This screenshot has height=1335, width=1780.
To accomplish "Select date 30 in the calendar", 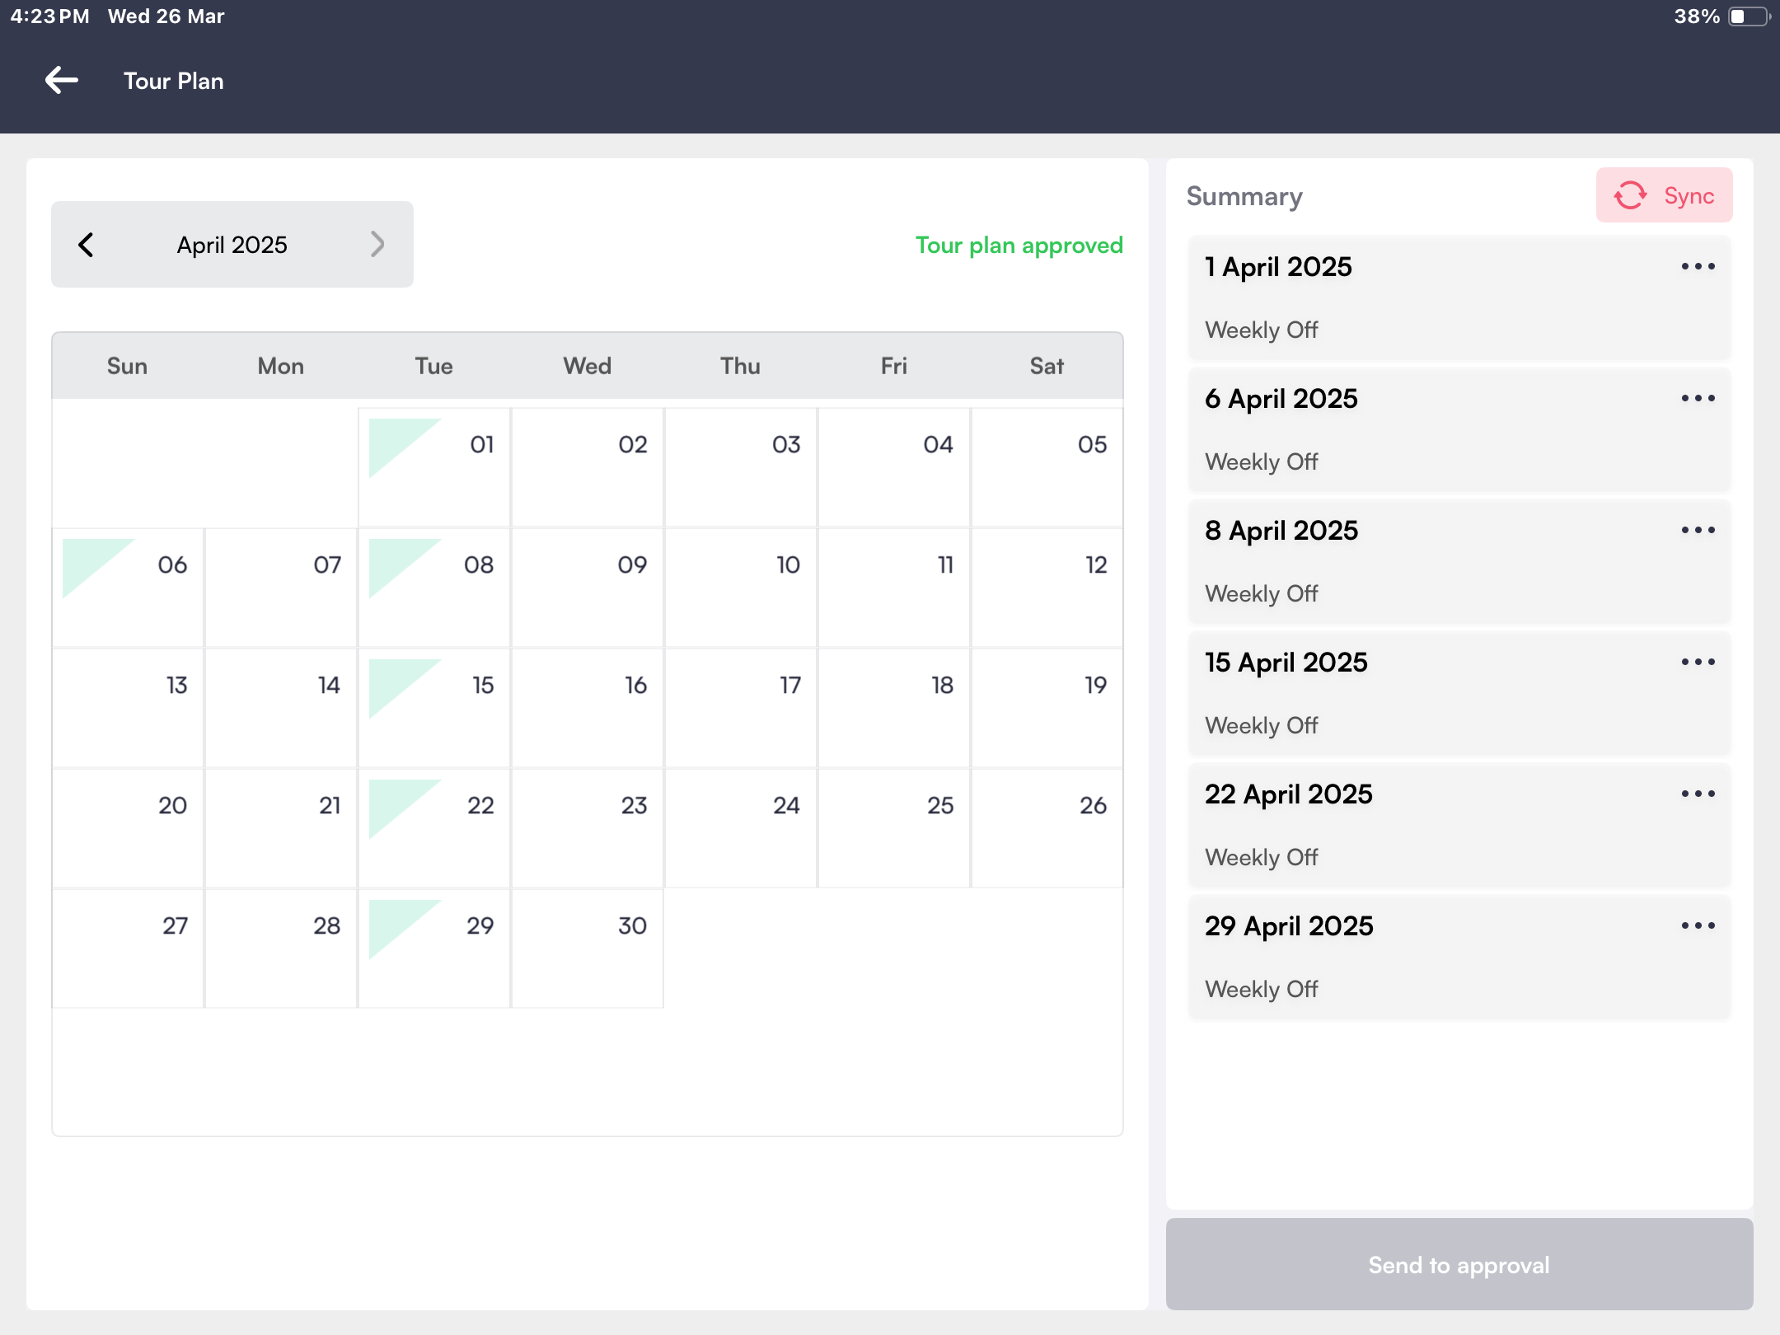I will coord(588,949).
